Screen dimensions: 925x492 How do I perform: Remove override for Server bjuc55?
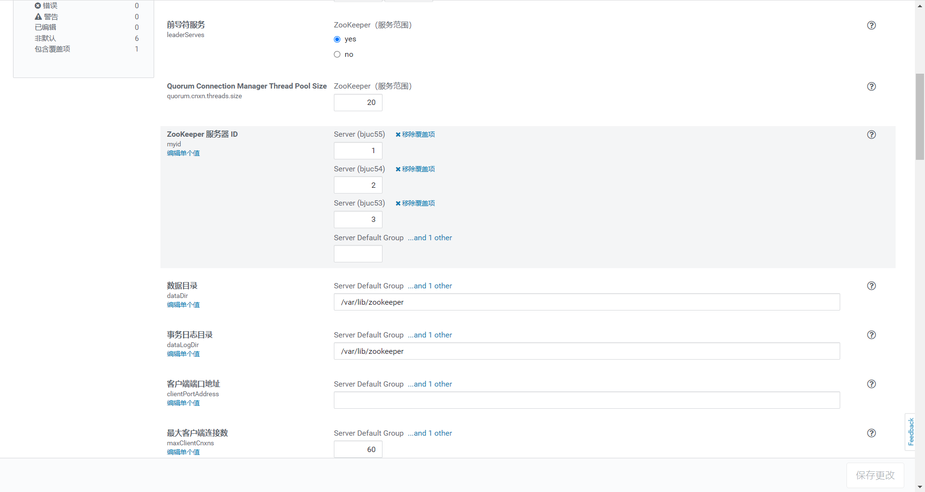click(x=415, y=134)
